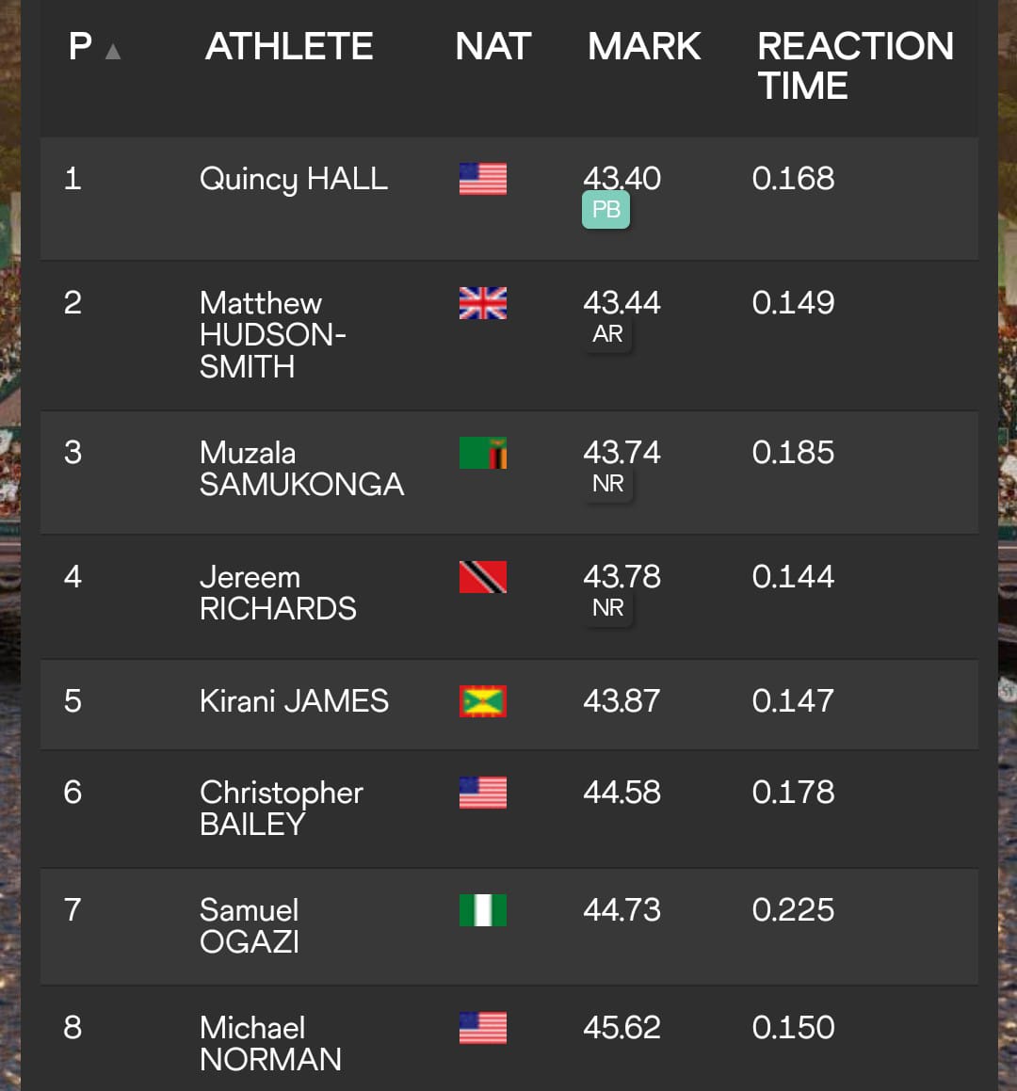
Task: Click the USA flag beside Quincy Hall
Action: (483, 179)
